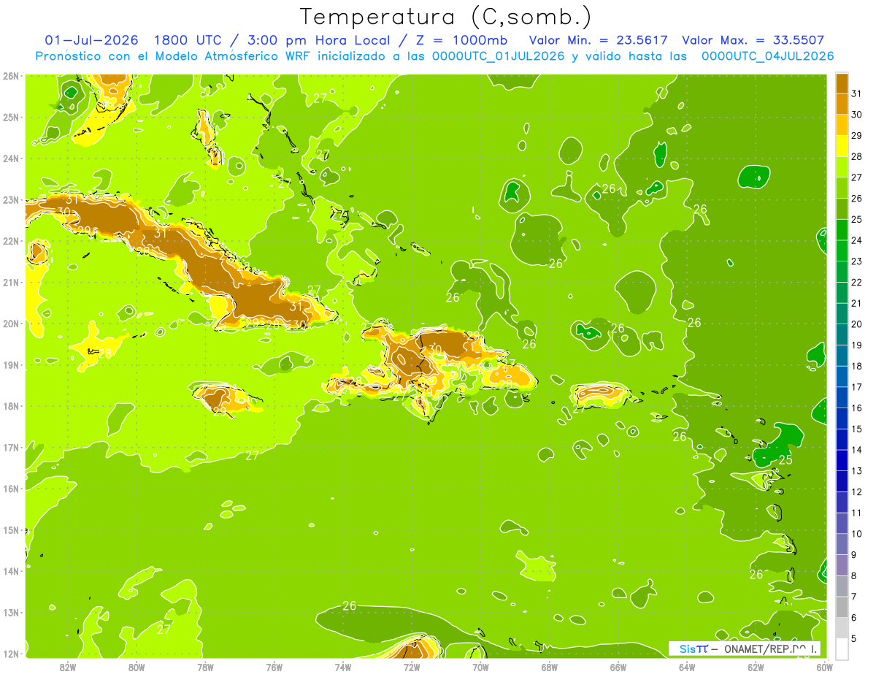Viewport: 876px width, 677px height.
Task: Click the '0000UTC_04JUL2026' valid-until time
Action: tap(767, 56)
